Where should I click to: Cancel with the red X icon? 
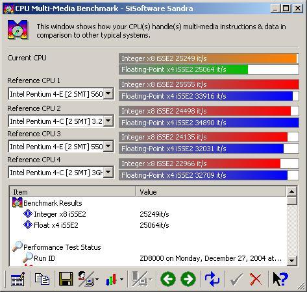click(x=256, y=279)
